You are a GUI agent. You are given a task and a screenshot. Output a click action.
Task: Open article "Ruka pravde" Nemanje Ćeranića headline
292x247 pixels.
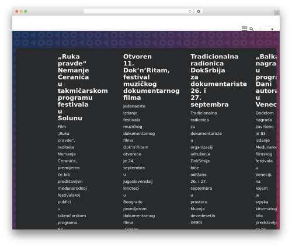coord(82,88)
